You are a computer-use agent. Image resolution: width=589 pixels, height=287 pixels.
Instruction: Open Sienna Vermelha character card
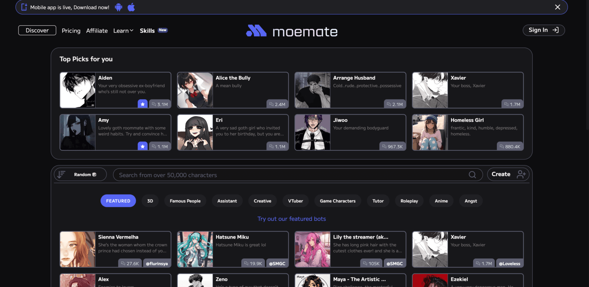click(115, 249)
